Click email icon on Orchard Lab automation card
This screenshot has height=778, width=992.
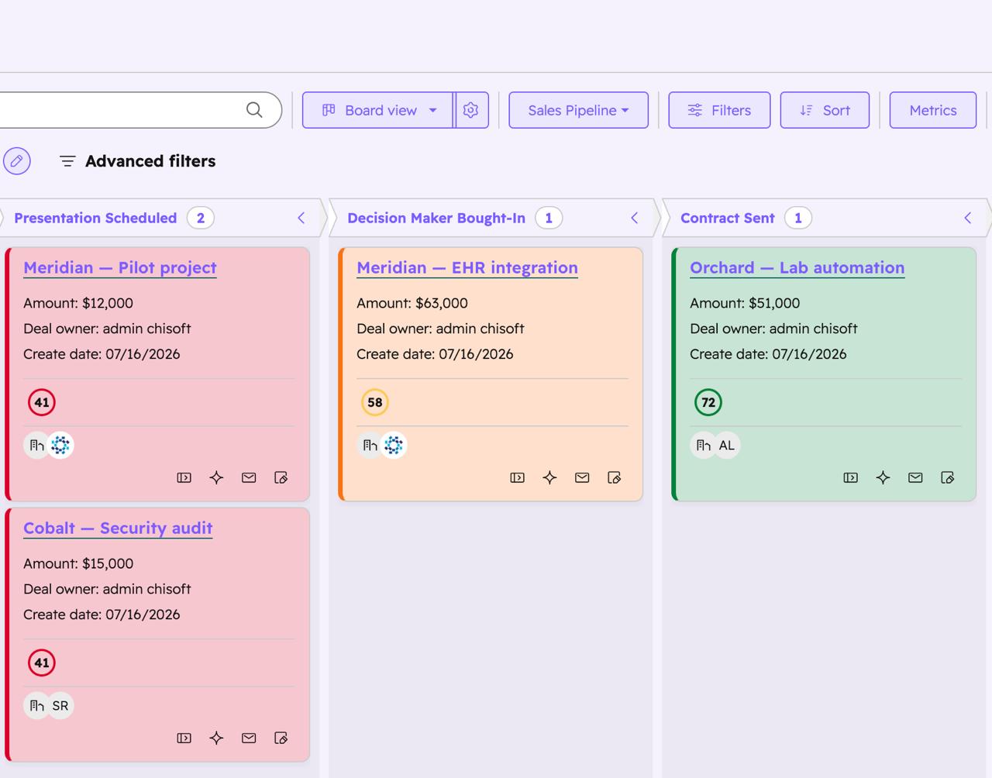tap(915, 477)
